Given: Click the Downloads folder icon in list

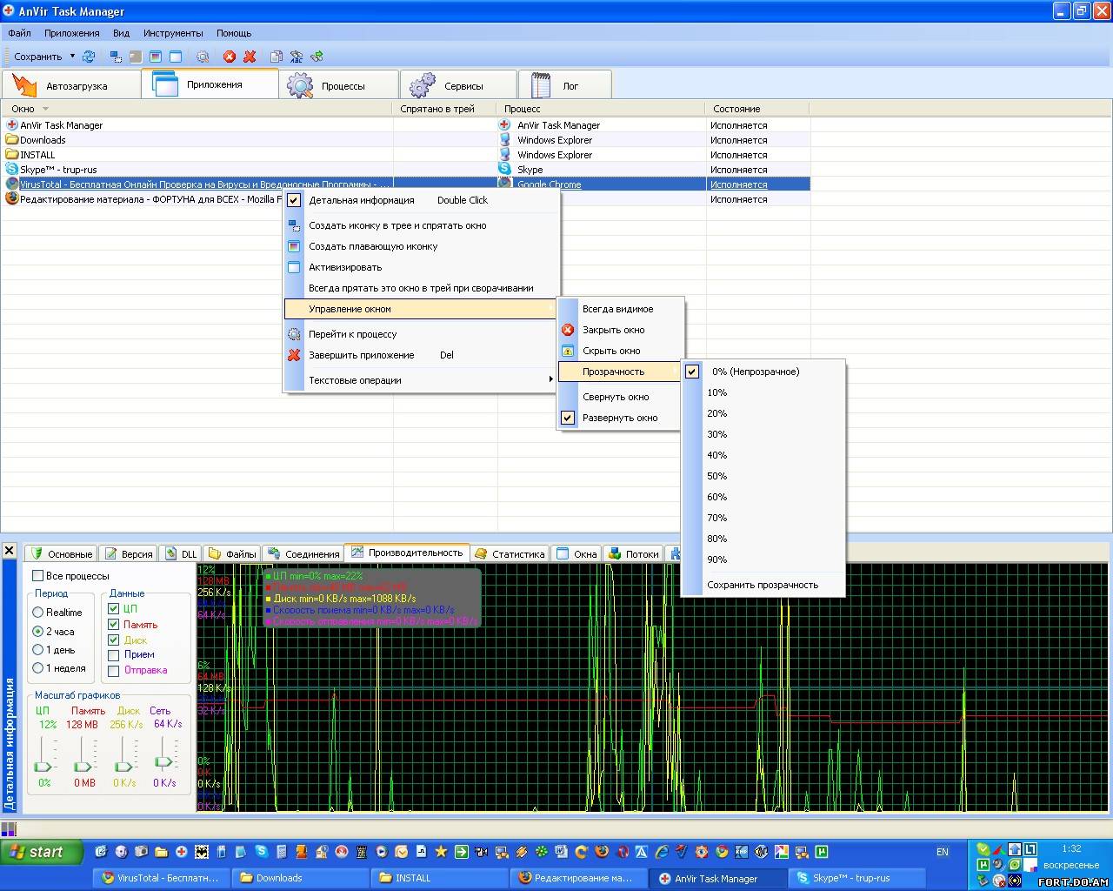Looking at the screenshot, I should (x=12, y=140).
